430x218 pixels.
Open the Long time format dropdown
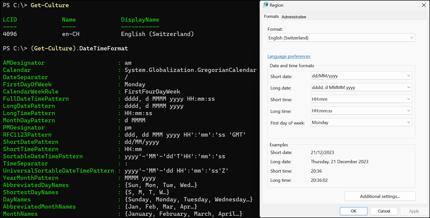tap(361, 111)
